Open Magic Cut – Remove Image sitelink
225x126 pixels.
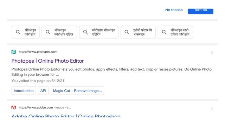click(77, 91)
